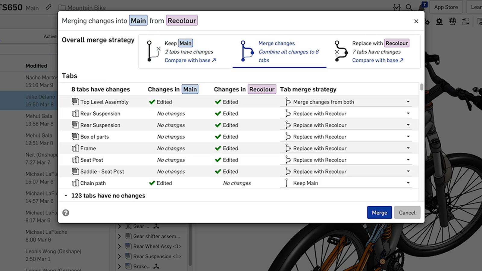Click the share link icon next to Main

49,7
